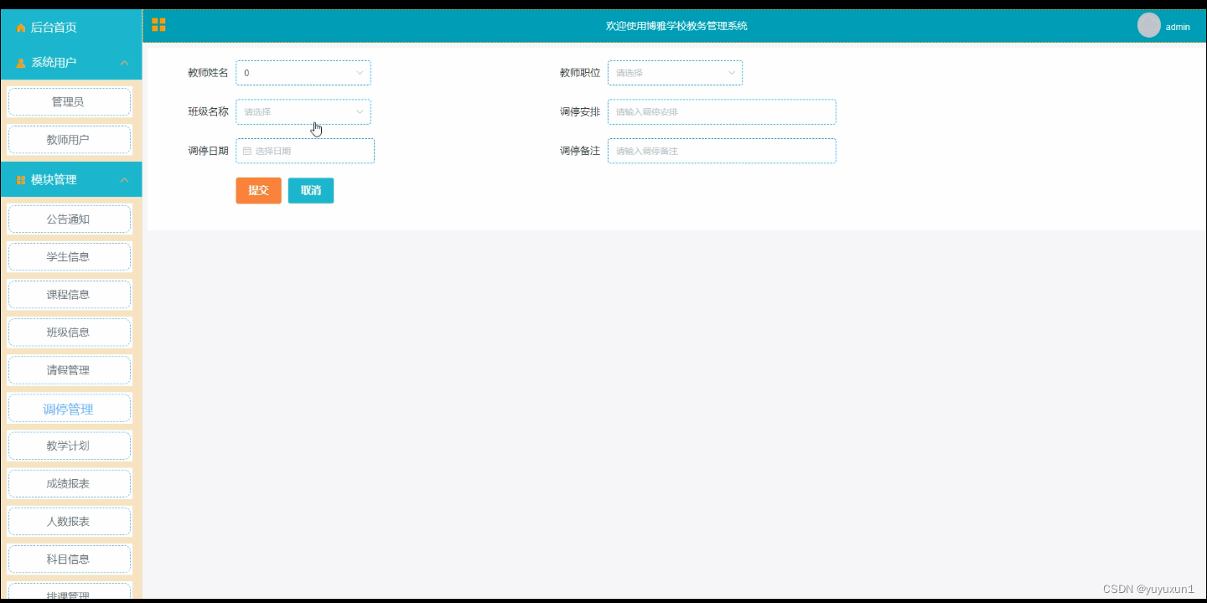Click the calendar icon in 调停日期 field

(x=247, y=151)
